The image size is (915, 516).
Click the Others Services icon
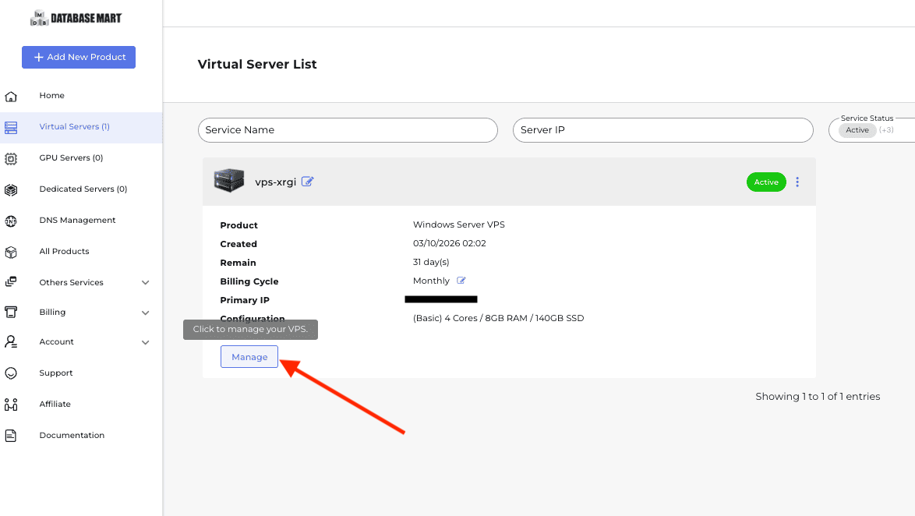point(11,282)
